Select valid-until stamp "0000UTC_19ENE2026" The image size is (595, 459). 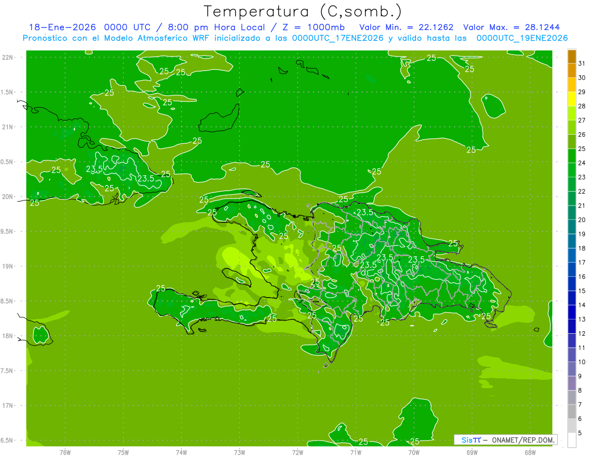(x=522, y=38)
